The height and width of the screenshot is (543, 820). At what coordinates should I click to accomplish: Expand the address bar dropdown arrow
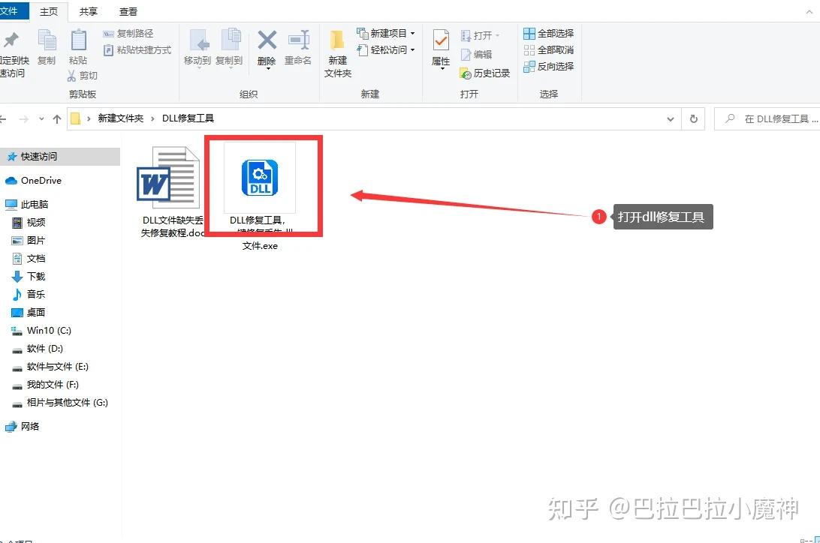point(671,118)
